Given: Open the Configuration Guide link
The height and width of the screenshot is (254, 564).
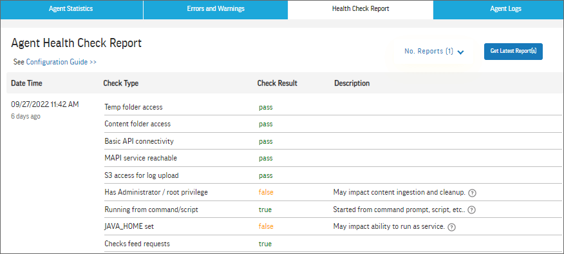Looking at the screenshot, I should pos(61,62).
